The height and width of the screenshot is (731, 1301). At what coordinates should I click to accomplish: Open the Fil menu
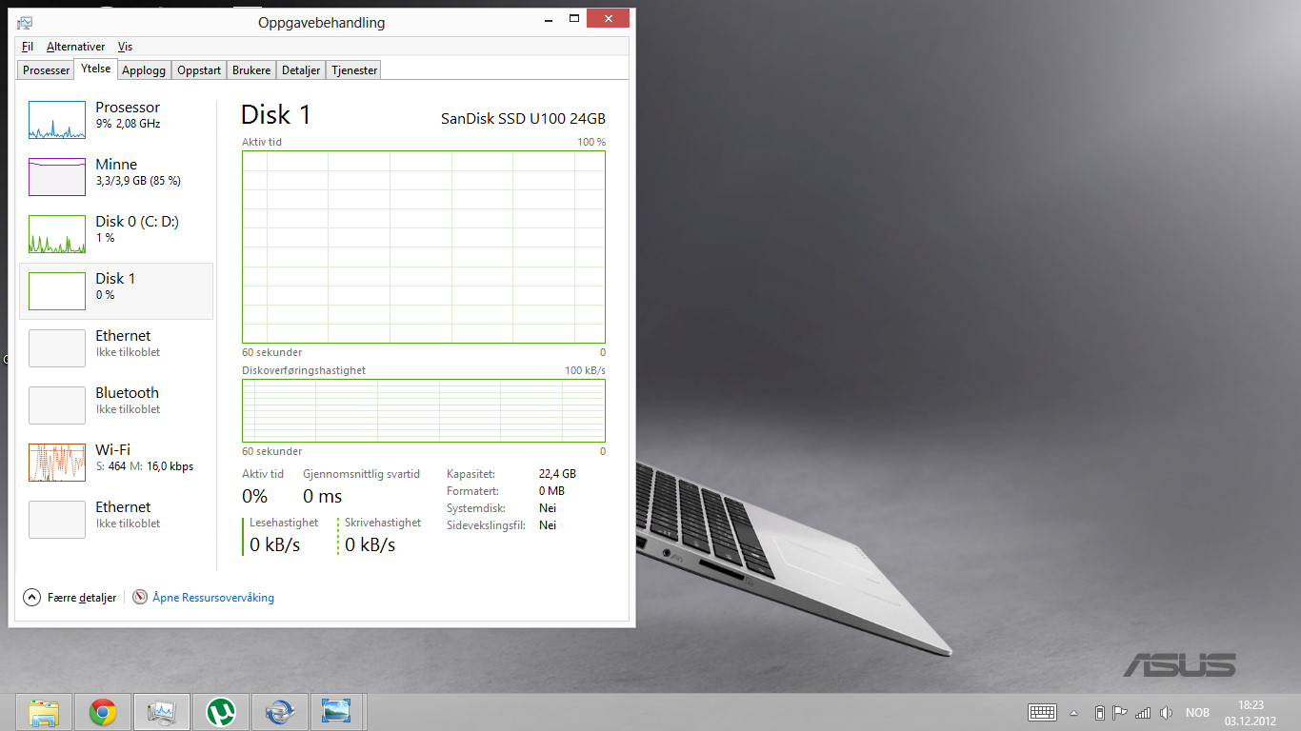27,47
